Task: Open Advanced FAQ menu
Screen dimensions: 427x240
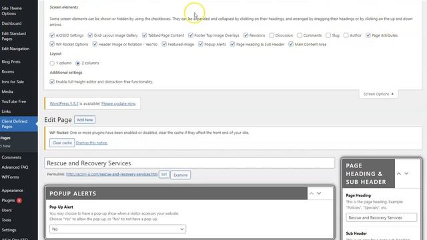Action: click(15, 167)
